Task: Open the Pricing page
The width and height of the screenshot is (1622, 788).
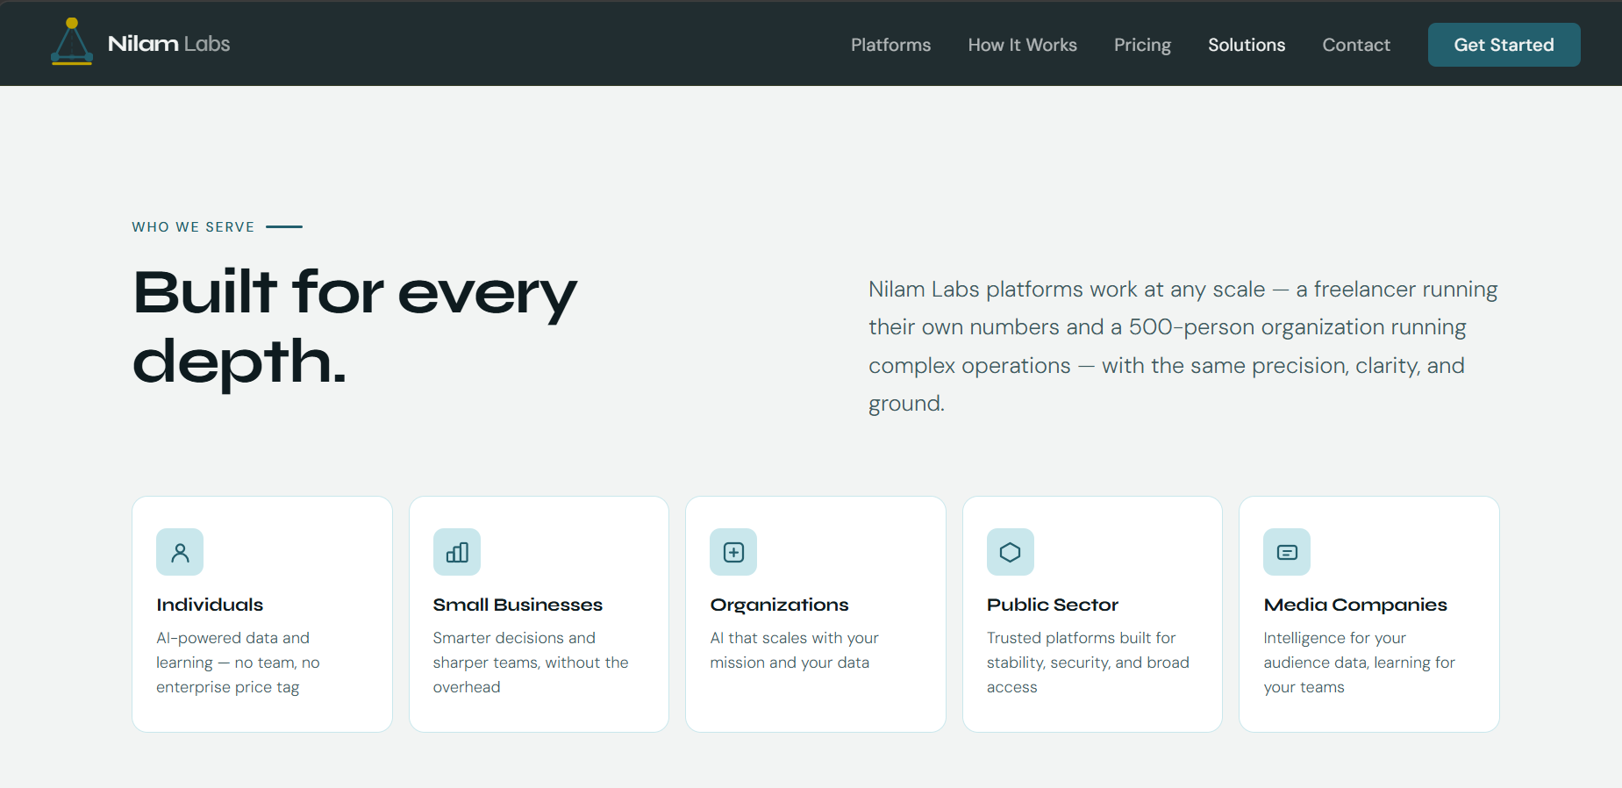Action: [1142, 45]
